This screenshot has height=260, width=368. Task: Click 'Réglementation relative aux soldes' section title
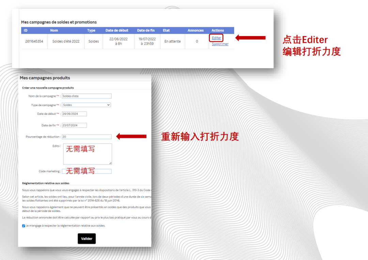coord(46,183)
